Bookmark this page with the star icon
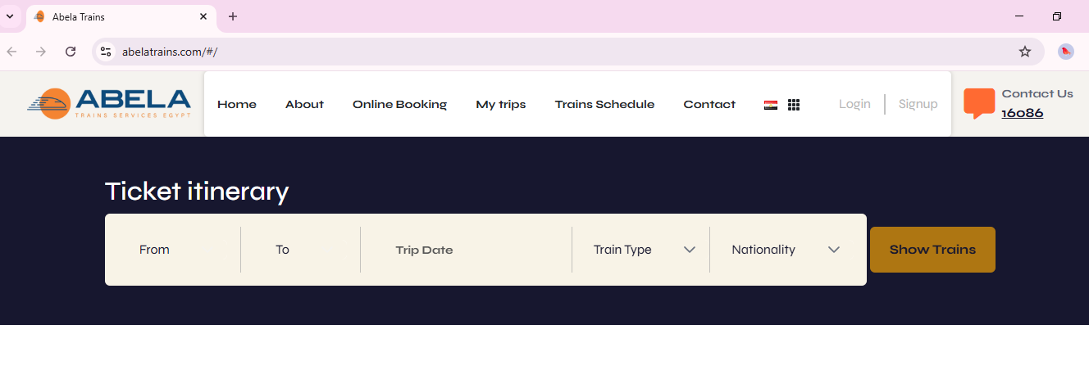The image size is (1089, 379). click(1025, 52)
